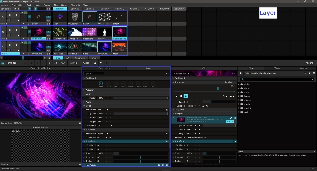Expand the Cuepoints section
The height and width of the screenshot is (171, 317).
pos(173,110)
